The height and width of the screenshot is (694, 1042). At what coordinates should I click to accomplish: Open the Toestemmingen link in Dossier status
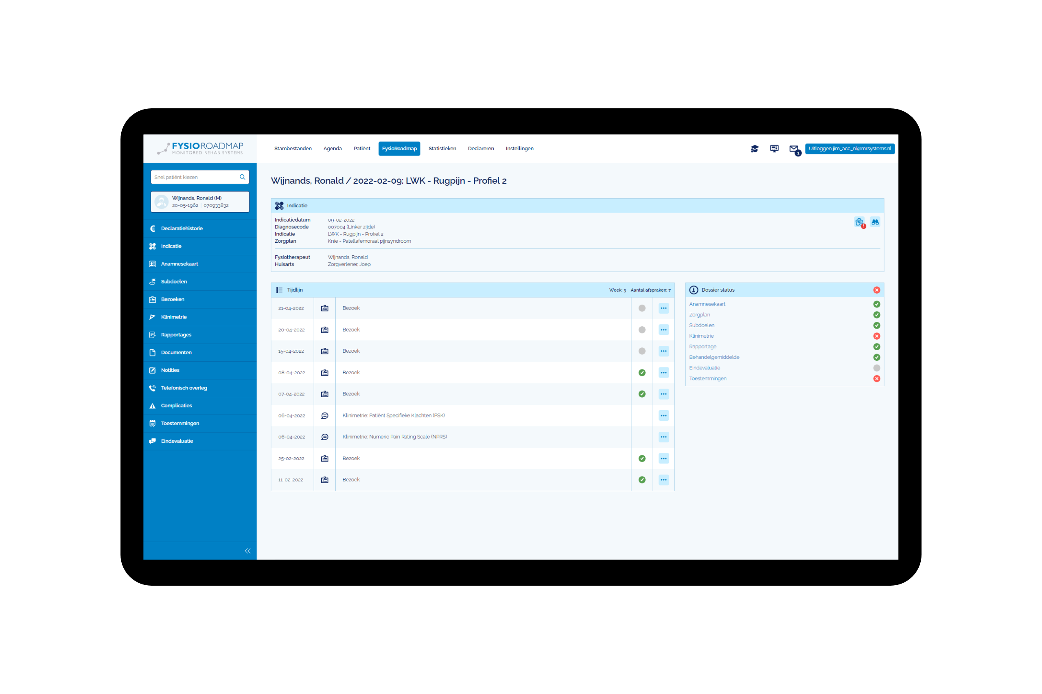coord(707,378)
